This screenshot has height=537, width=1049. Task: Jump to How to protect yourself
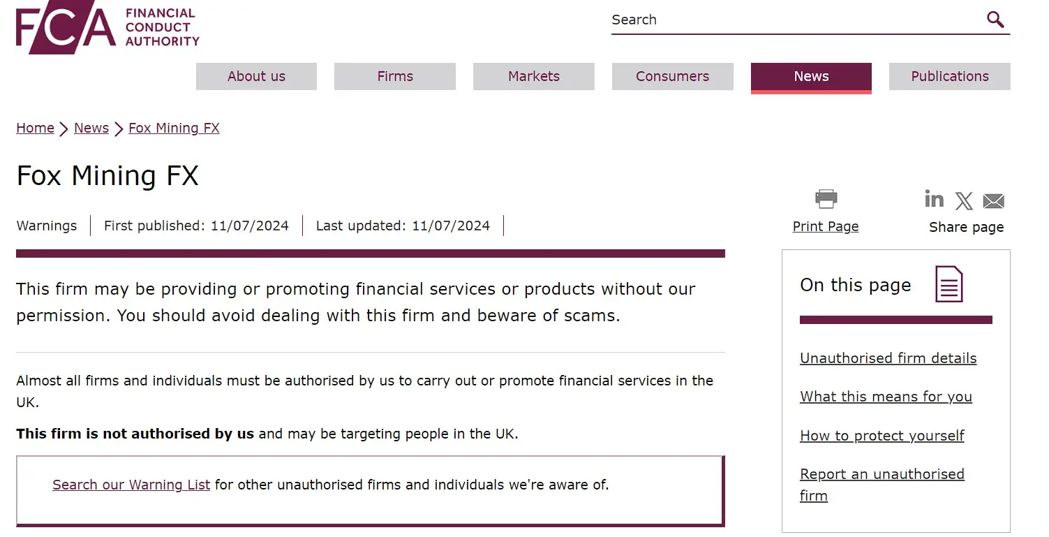click(881, 436)
